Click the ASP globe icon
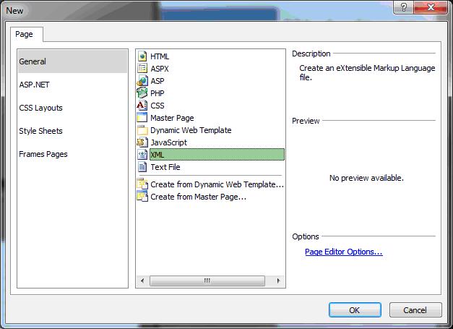 point(142,81)
